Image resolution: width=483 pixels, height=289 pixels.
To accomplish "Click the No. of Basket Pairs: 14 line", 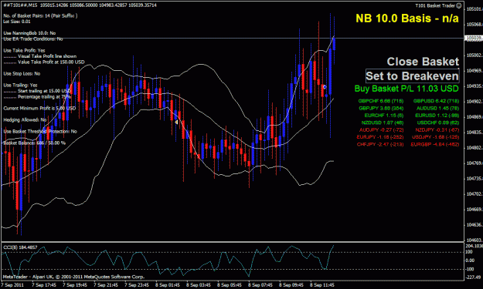I will [40, 15].
